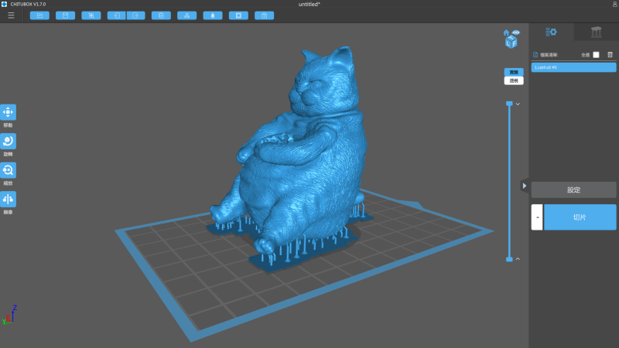Open the hamburger main menu
The height and width of the screenshot is (348, 619).
point(11,15)
